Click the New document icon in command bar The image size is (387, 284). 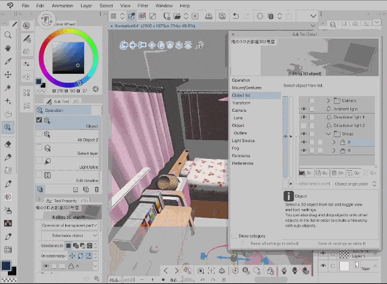167,16
